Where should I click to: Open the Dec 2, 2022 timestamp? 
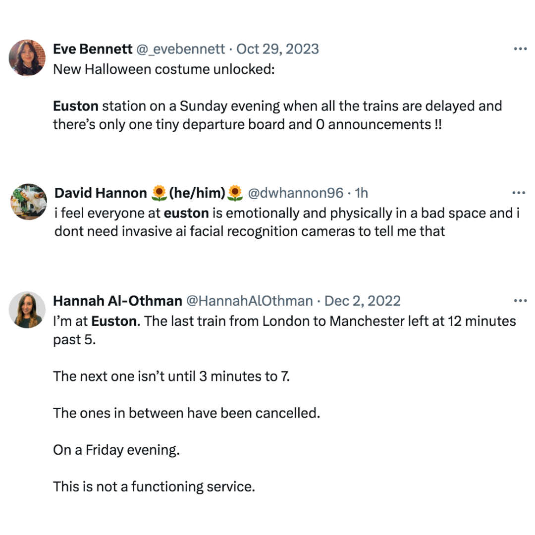[x=362, y=301]
